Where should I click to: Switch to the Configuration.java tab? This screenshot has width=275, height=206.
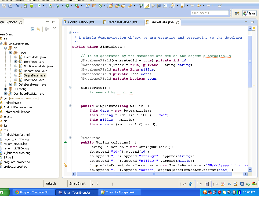click(79, 22)
